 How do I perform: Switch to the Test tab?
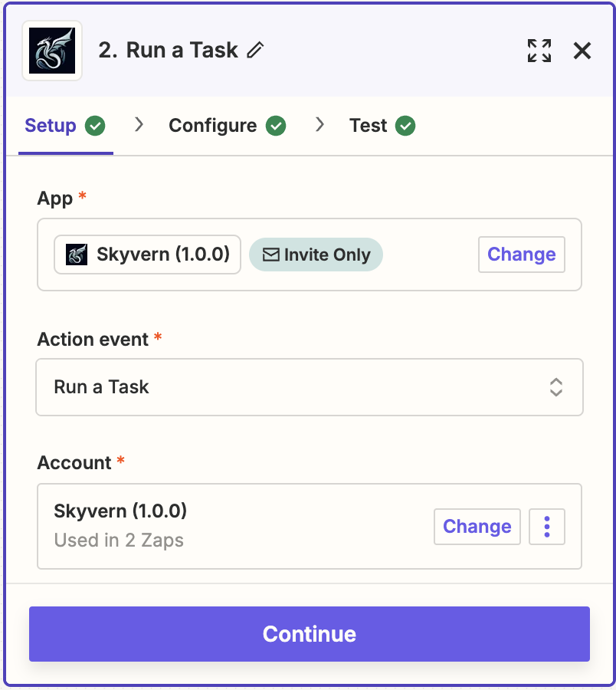click(x=369, y=125)
